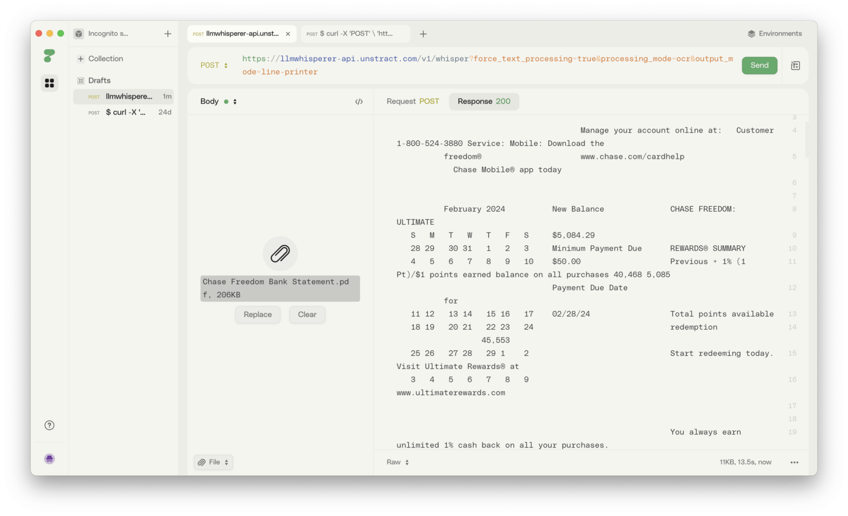Replace the Chase Freedom PDF attachment
Screen dimensions: 848x516
257,314
